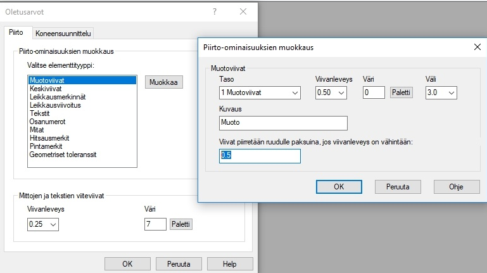Open Paletti for viiteviivat color
This screenshot has width=487, height=273.
click(181, 224)
